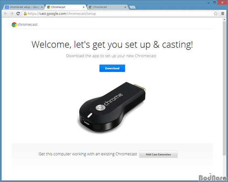The height and width of the screenshot is (182, 228).
Task: Close the rightmost Chromecast tab
Action: pos(125,7)
